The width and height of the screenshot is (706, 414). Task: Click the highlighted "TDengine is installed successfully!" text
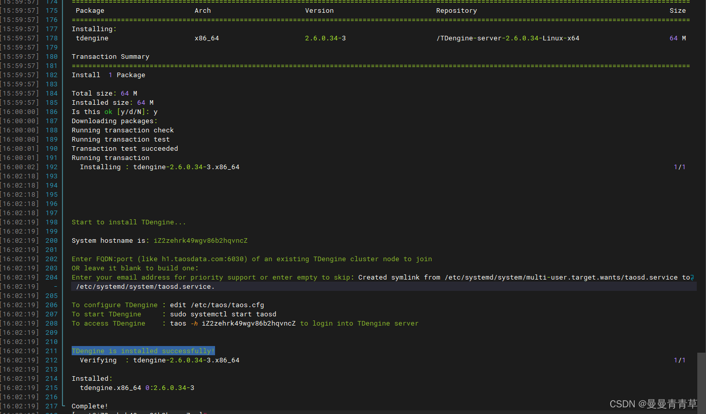coord(143,351)
